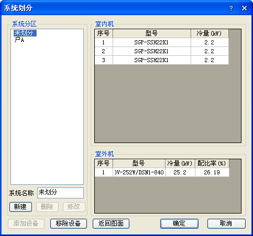This screenshot has width=253, height=236.
Task: Click outdoor unit 配比率(%) column header
Action: coord(212,163)
